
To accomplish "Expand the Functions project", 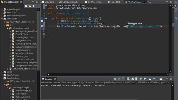I will [x=2, y=12].
